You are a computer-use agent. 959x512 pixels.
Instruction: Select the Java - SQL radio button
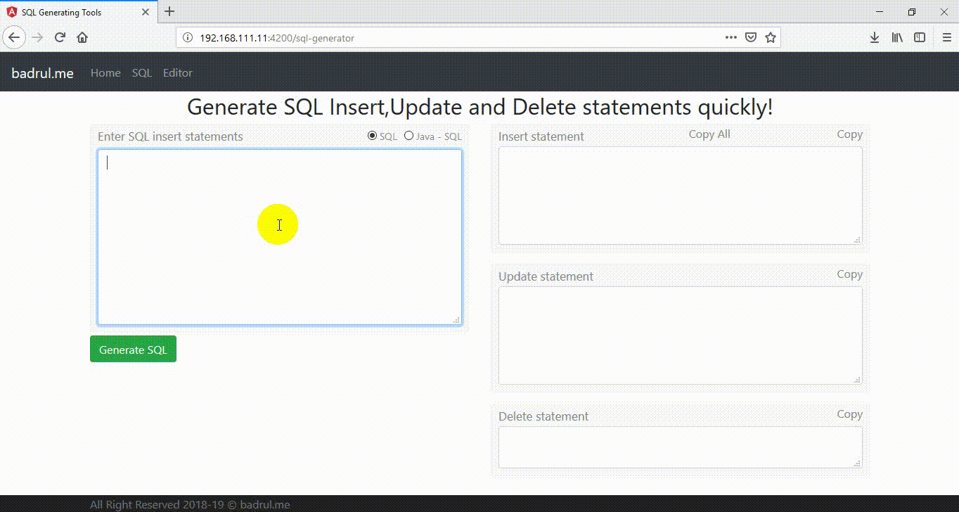coord(409,136)
